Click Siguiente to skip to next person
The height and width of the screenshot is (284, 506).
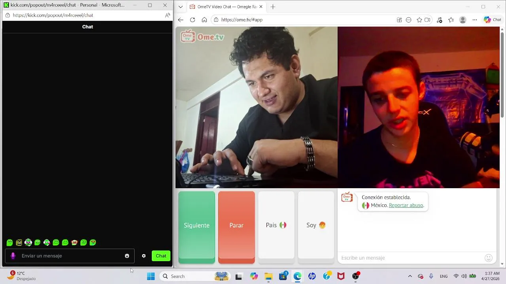[x=196, y=227]
